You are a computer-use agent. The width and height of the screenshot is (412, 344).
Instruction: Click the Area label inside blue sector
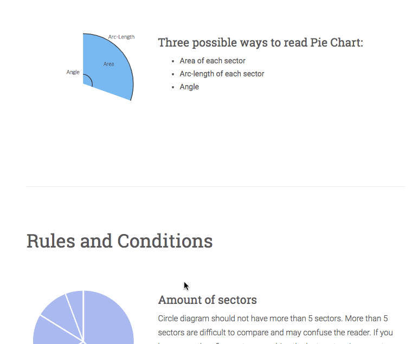[108, 64]
